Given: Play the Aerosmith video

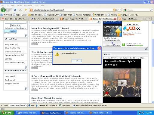Looking at the screenshot, I should (x=122, y=83).
